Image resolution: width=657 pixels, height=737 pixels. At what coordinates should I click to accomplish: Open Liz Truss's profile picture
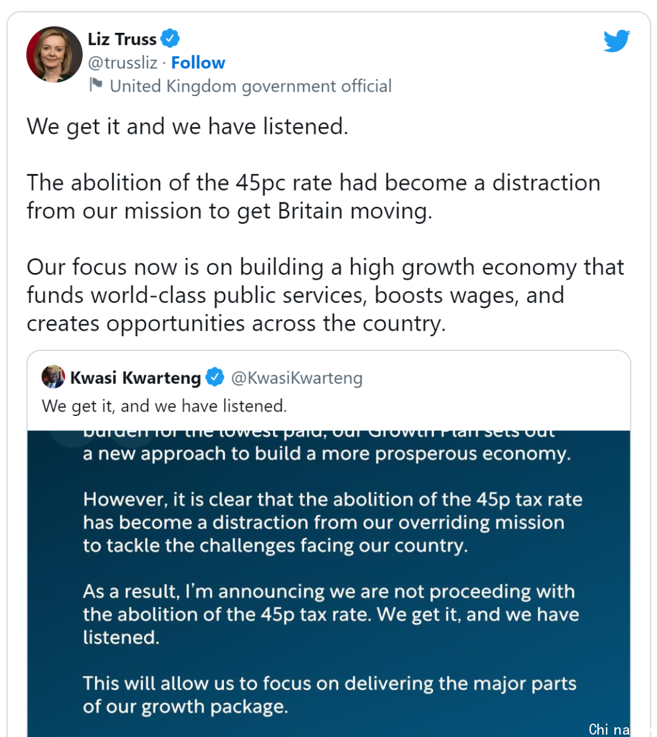coord(54,54)
